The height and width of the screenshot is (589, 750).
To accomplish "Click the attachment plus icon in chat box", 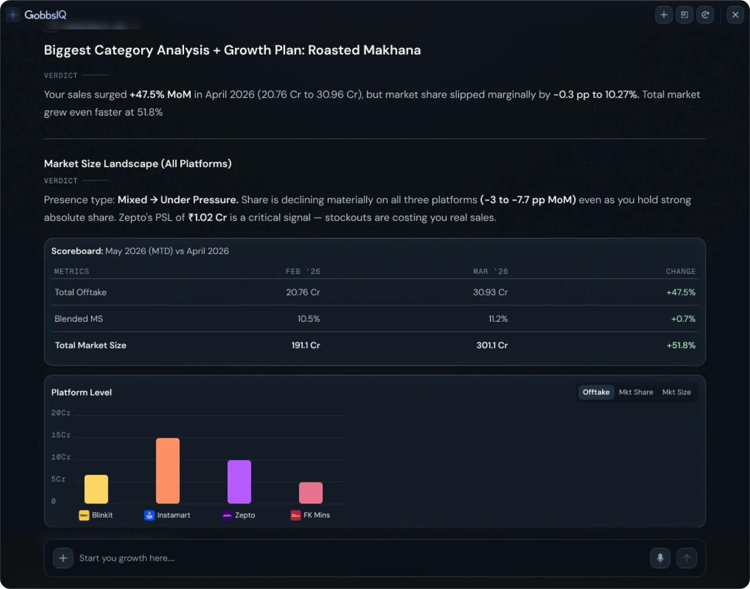I will coord(63,558).
